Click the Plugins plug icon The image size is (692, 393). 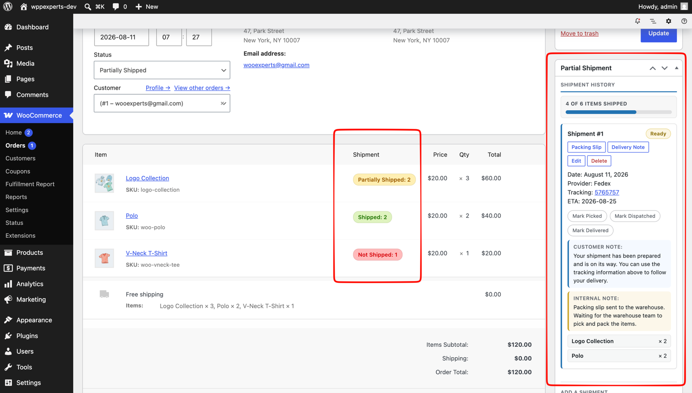(x=8, y=336)
